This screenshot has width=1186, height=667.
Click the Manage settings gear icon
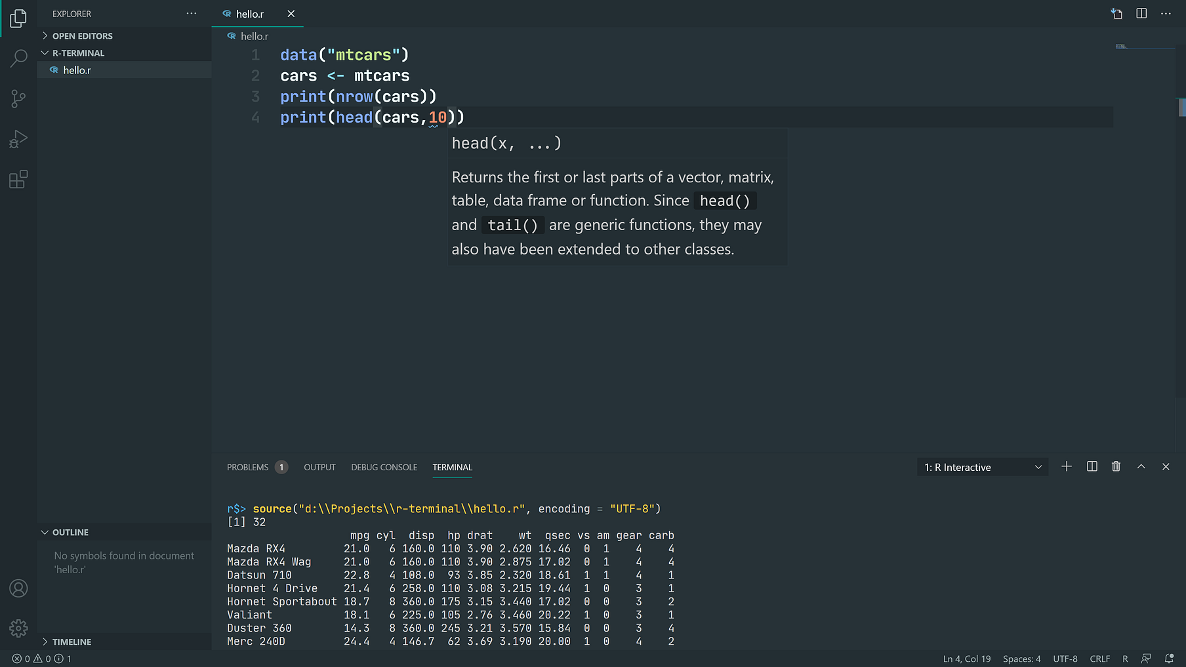[x=18, y=628]
